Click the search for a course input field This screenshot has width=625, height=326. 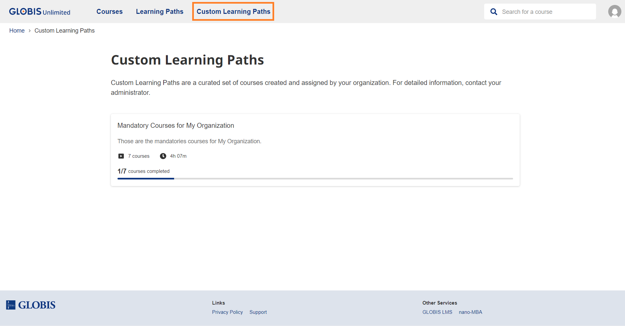coord(546,11)
